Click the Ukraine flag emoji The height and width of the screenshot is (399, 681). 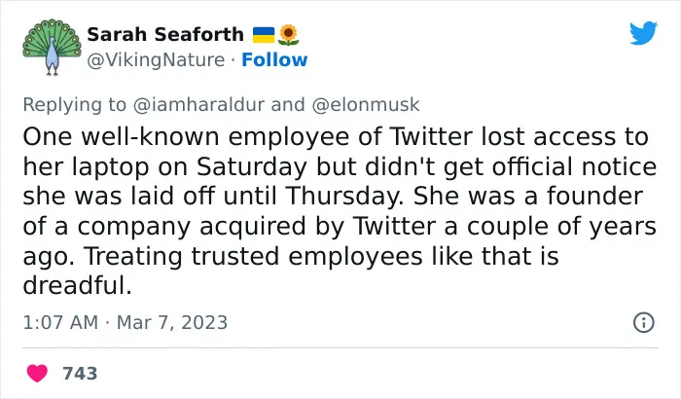click(264, 35)
